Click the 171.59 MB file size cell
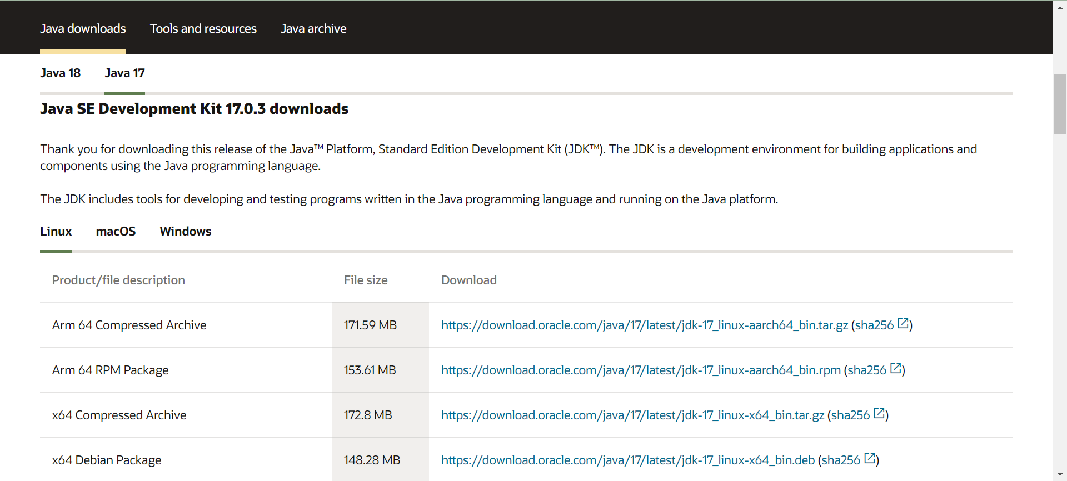The image size is (1067, 481). (x=380, y=325)
